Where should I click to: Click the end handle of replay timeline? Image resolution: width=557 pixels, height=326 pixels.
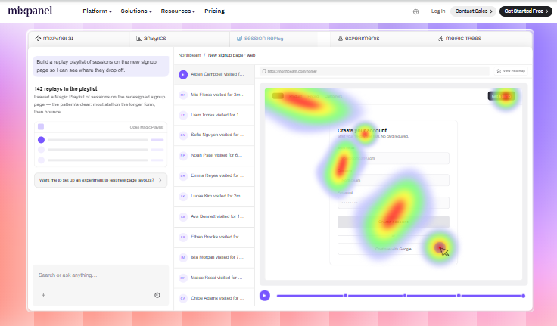point(523,296)
